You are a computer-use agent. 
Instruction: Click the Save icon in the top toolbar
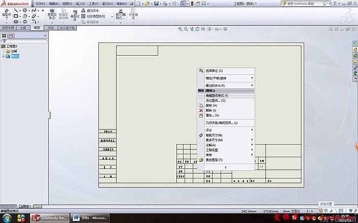[157, 4]
